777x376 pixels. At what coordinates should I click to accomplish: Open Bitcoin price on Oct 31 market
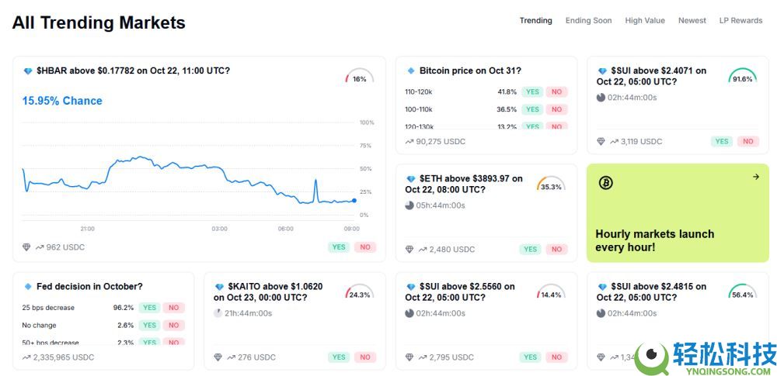pyautogui.click(x=470, y=71)
